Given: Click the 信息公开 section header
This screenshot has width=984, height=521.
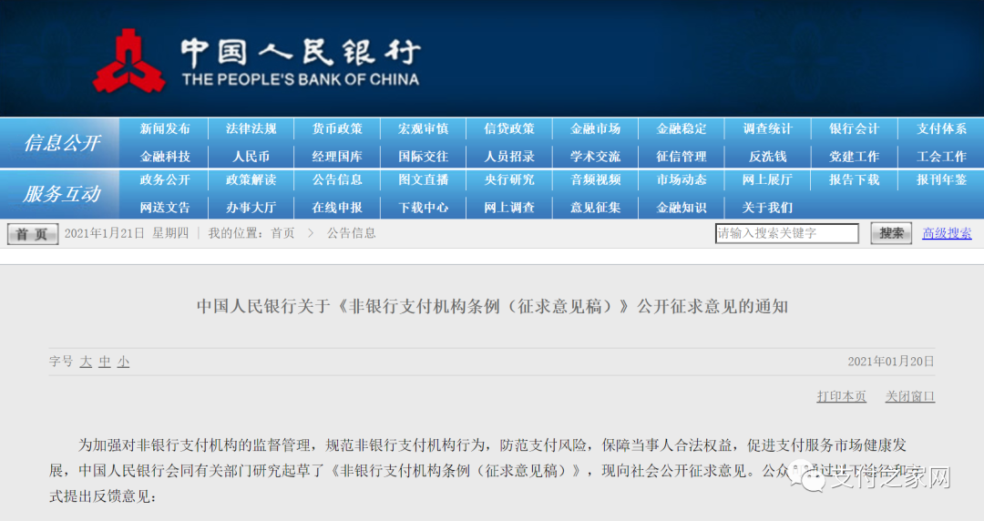Looking at the screenshot, I should click(62, 142).
